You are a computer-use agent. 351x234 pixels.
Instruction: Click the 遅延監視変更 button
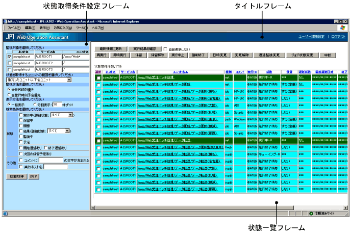click(269, 55)
